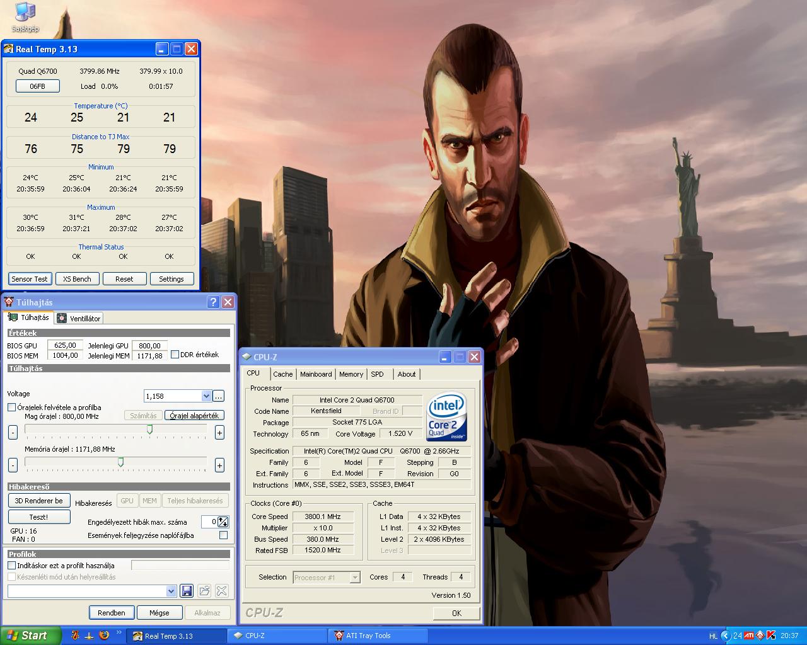The image size is (807, 645).
Task: Click the BIOS MEM 1004,00 field
Action: click(65, 355)
